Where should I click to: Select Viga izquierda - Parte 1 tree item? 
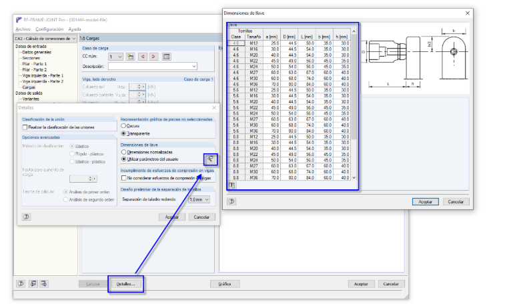pyautogui.click(x=43, y=75)
